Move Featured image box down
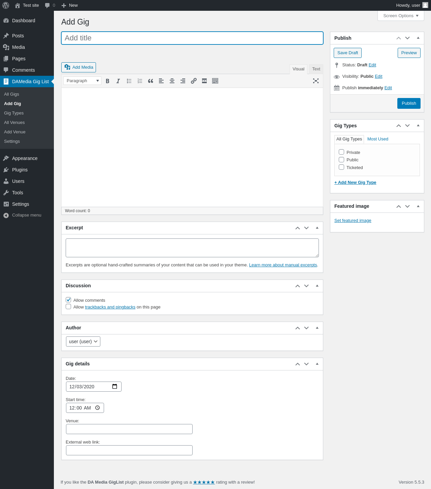Viewport: 431px width, 489px height. tap(407, 206)
